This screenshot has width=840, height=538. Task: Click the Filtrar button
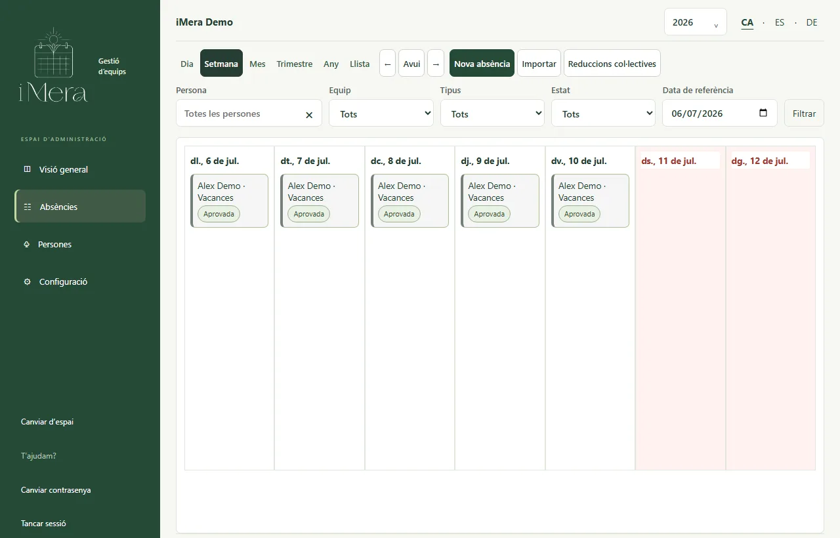point(804,113)
